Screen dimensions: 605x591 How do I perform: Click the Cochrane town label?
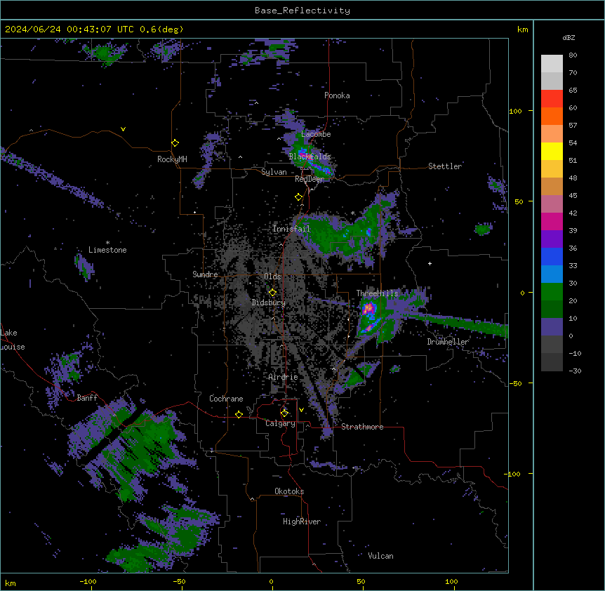tap(226, 399)
